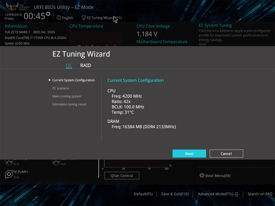
Task: Click the Advanced Mode exit arrow icon
Action: coord(235,194)
